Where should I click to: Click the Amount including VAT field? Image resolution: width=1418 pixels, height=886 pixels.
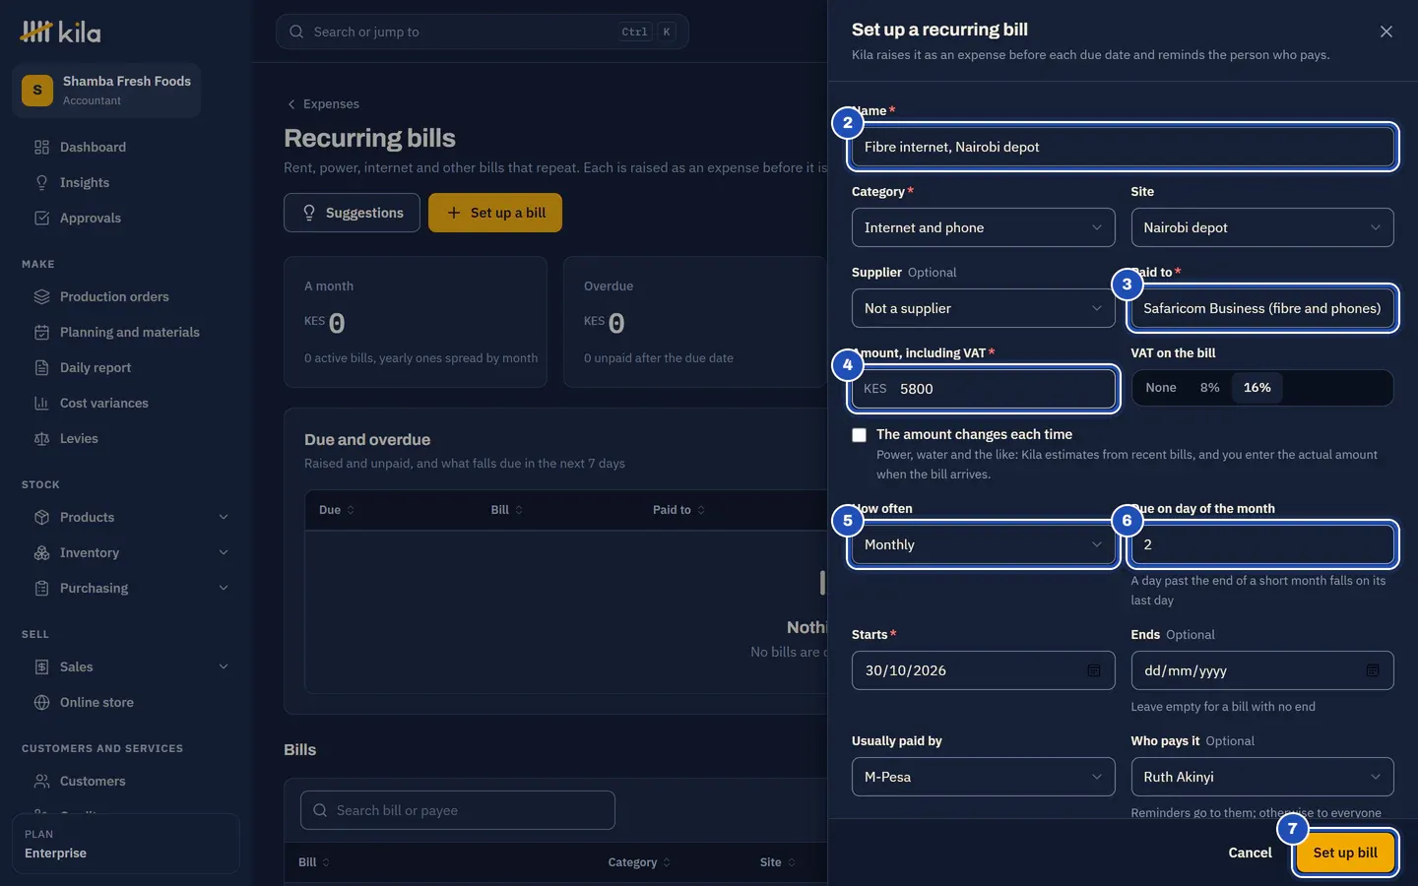[x=983, y=389]
